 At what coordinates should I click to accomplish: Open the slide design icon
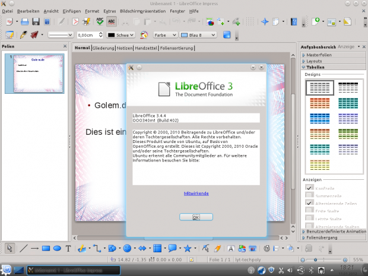click(347, 21)
